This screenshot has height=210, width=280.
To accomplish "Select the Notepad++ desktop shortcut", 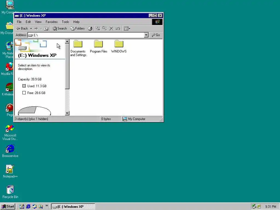I will 10,171.
